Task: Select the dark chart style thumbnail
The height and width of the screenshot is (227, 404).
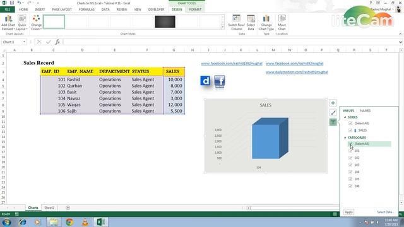Action: coord(165,21)
